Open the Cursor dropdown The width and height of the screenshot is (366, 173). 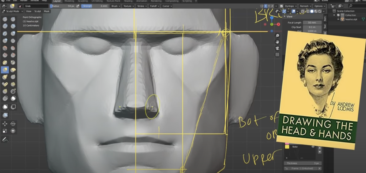(167, 6)
